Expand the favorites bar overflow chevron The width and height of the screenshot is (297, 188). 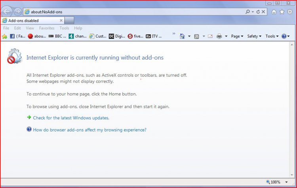174,34
